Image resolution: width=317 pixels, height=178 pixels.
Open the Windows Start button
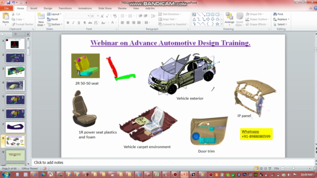[x=6, y=175]
